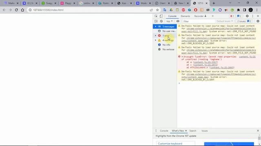
Task: Open the Extensions puzzle piece menu
Action: pyautogui.click(x=238, y=10)
